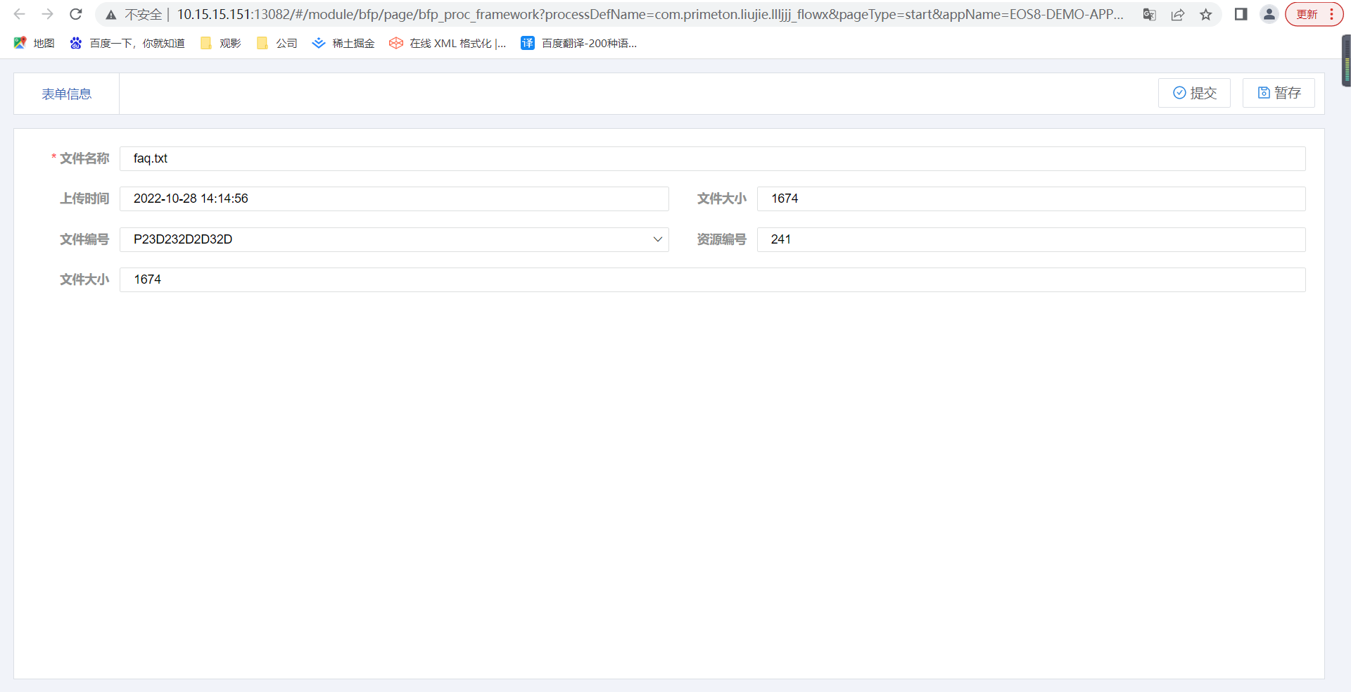This screenshot has width=1351, height=692.
Task: Click the red 更新 update button
Action: 1314,14
